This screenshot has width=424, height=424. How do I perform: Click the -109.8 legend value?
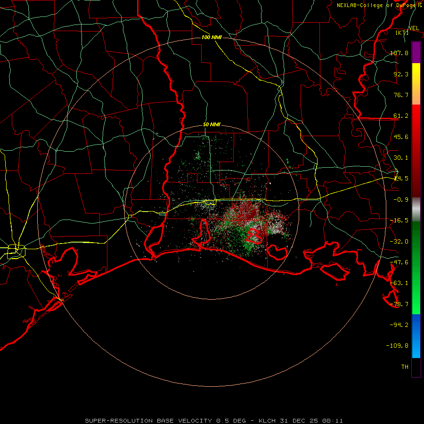(398, 346)
